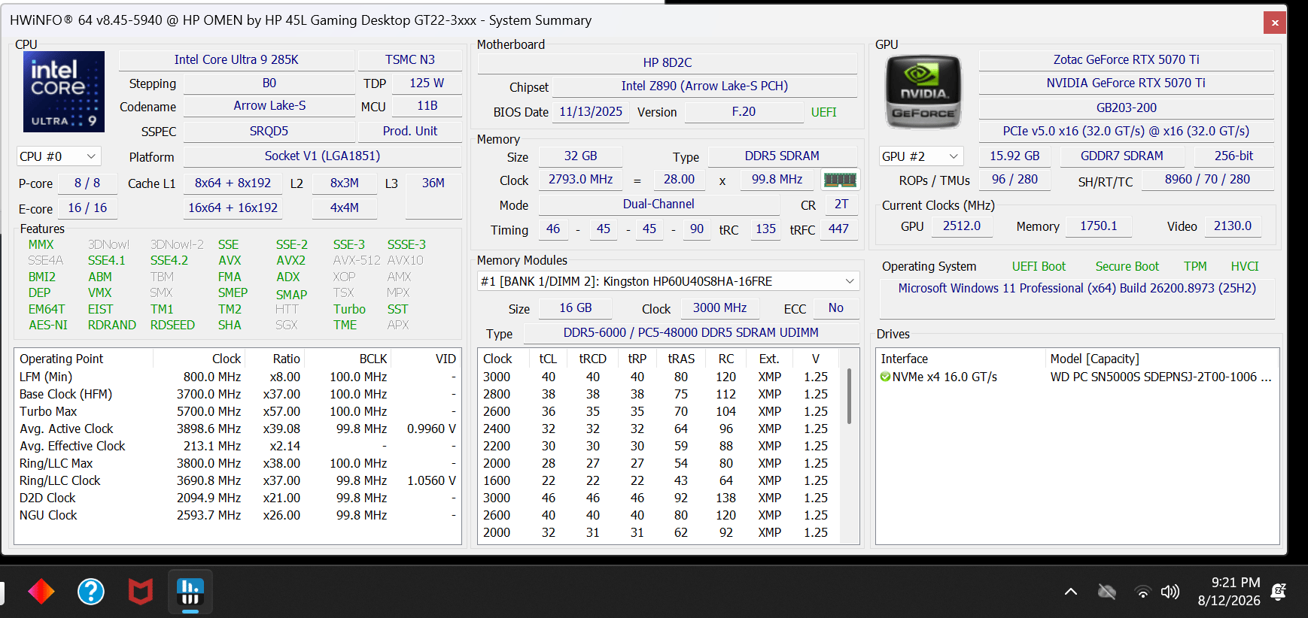Click the BIOS version F.20 field
The height and width of the screenshot is (618, 1308).
point(744,111)
